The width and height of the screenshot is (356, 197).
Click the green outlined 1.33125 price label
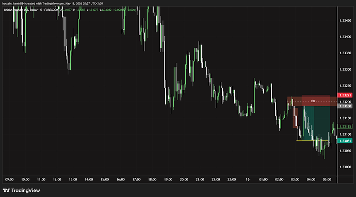345,126
